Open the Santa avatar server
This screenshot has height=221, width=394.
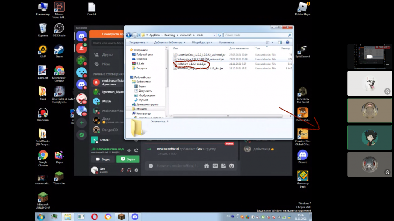click(82, 99)
